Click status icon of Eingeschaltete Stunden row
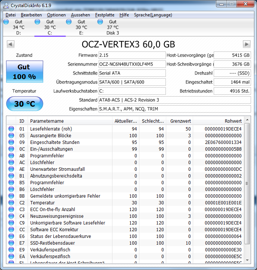The height and width of the screenshot is (270, 257). point(11,142)
